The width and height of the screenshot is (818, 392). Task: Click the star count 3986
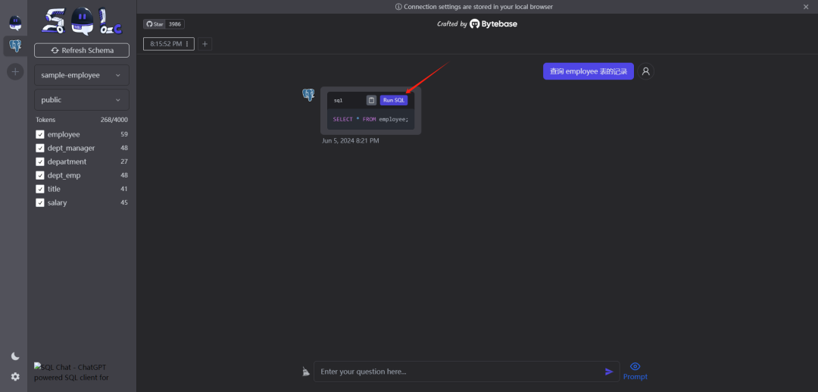175,24
